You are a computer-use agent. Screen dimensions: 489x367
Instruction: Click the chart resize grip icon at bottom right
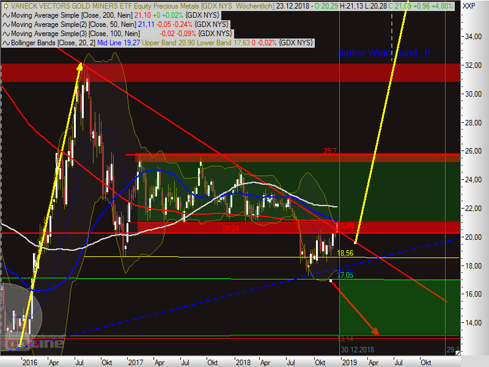pyautogui.click(x=457, y=353)
